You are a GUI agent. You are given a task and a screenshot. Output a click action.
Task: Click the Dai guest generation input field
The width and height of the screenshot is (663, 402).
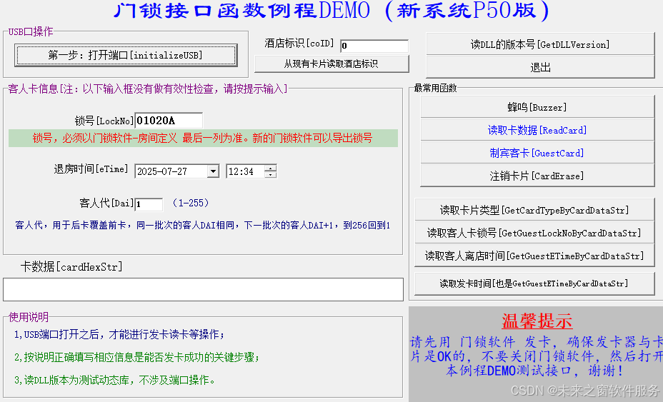pos(149,204)
